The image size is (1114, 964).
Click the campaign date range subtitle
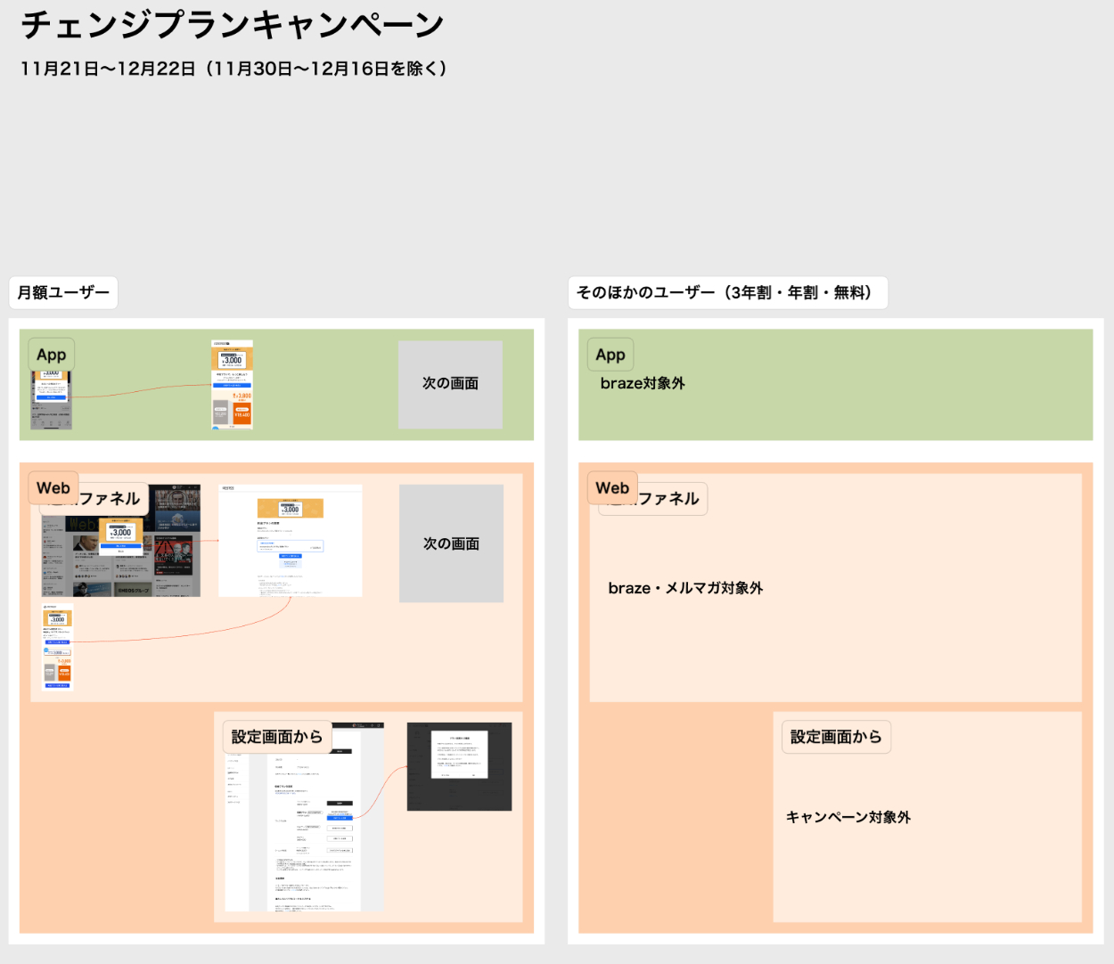pyautogui.click(x=233, y=69)
